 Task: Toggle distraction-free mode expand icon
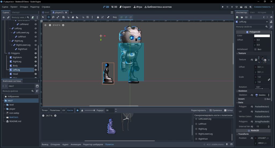[x=232, y=12]
